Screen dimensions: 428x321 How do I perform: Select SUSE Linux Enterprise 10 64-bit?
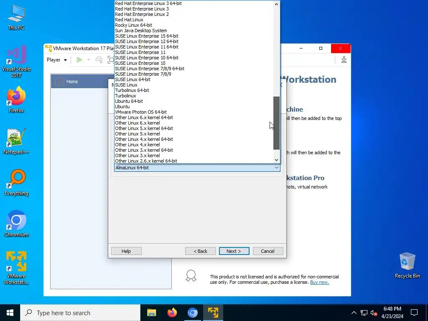click(194, 58)
